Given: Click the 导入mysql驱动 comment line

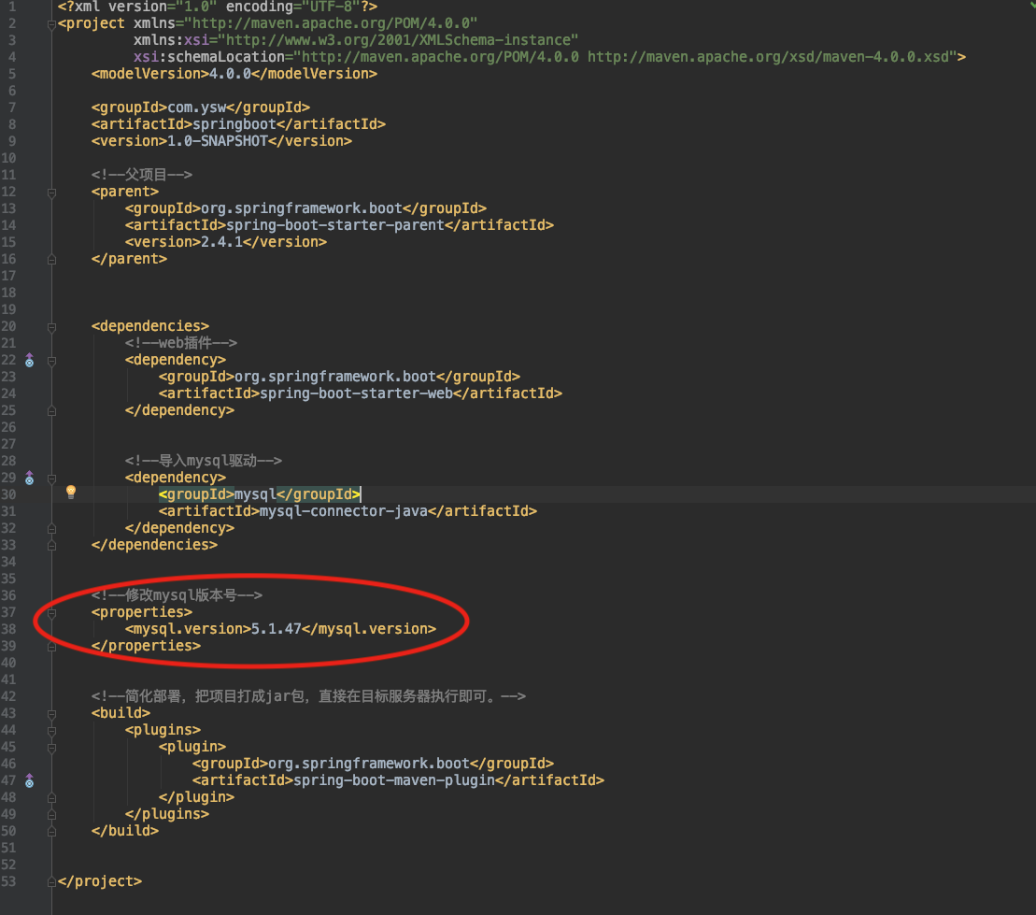Looking at the screenshot, I should point(204,461).
